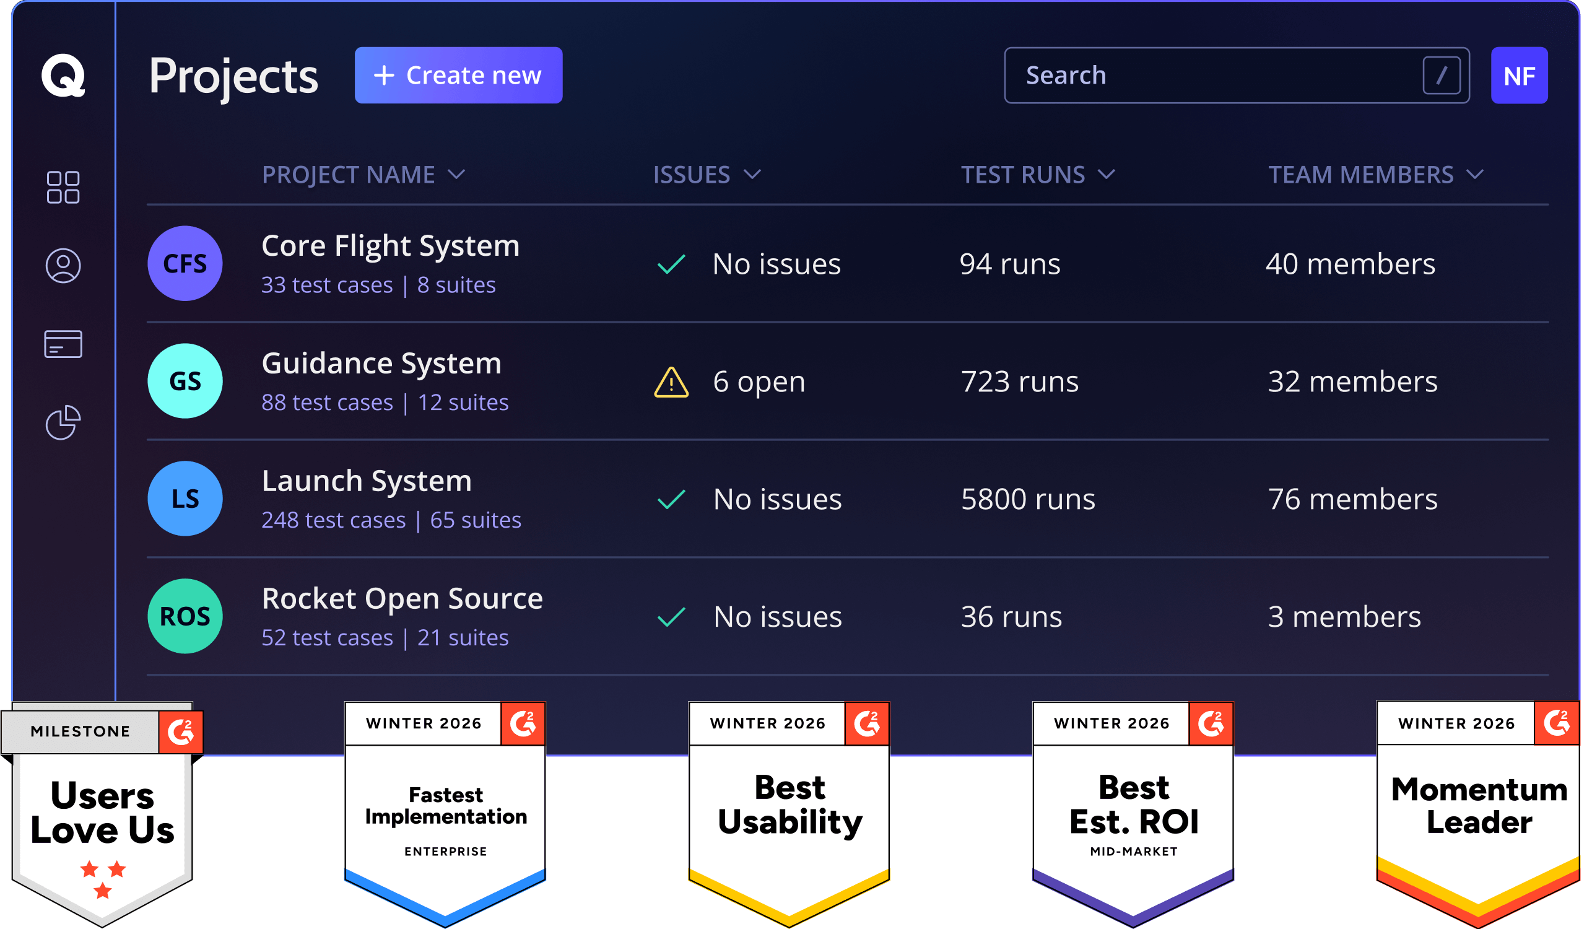Click the LS project avatar

click(185, 499)
